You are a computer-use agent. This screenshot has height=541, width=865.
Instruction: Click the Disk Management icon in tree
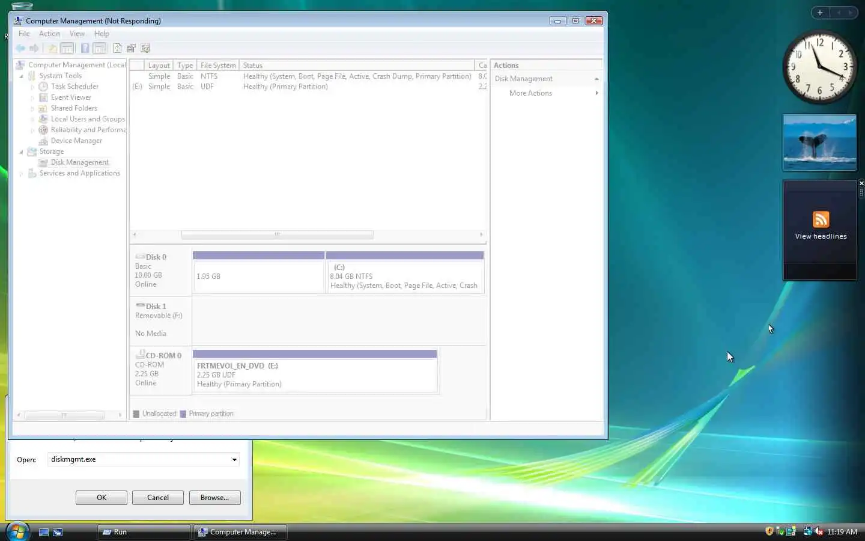click(43, 162)
